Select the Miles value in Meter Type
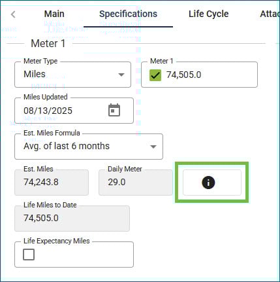Viewport: 280px width, 282px height. point(35,74)
